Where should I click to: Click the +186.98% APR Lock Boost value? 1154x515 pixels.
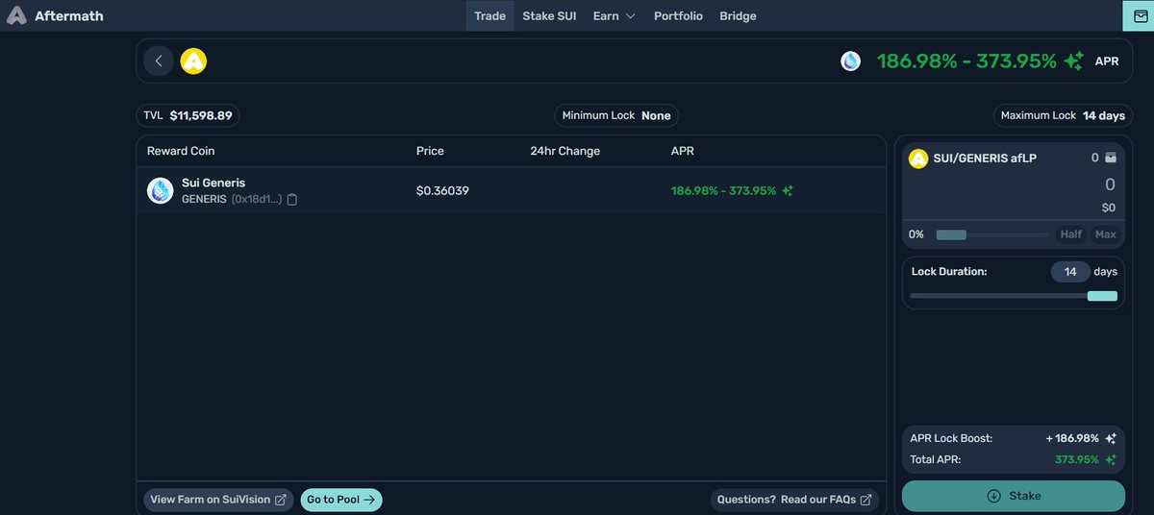1071,438
